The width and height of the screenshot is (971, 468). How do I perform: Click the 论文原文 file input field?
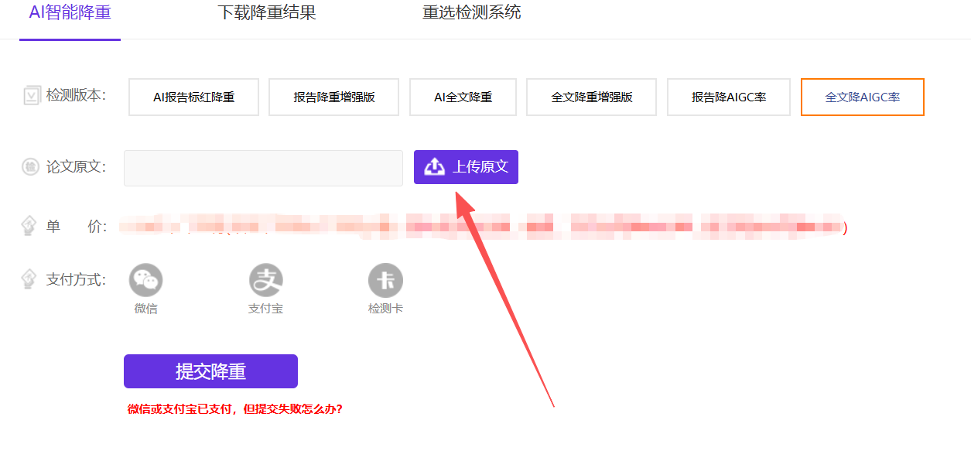pos(263,168)
